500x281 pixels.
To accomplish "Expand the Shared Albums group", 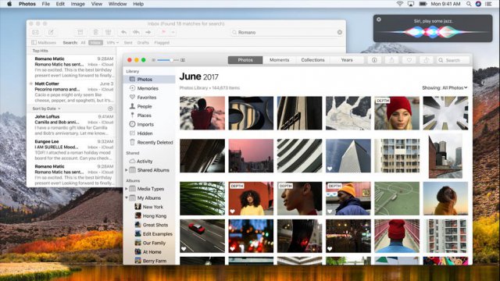I will pos(127,170).
